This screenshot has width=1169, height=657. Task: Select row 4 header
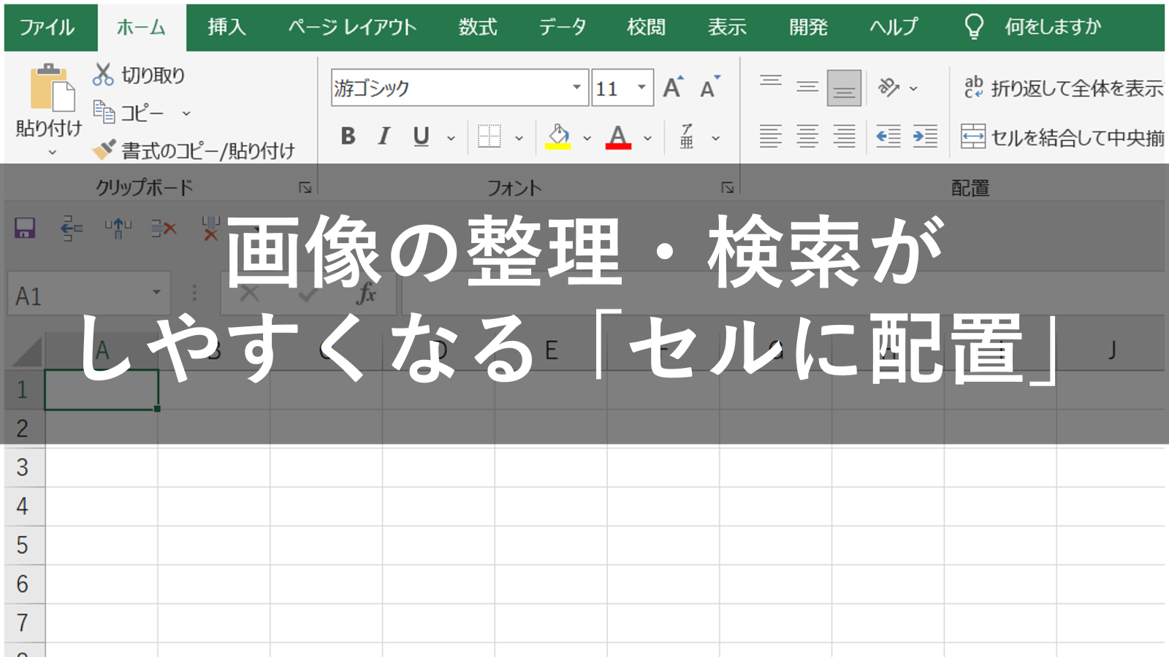pyautogui.click(x=23, y=506)
